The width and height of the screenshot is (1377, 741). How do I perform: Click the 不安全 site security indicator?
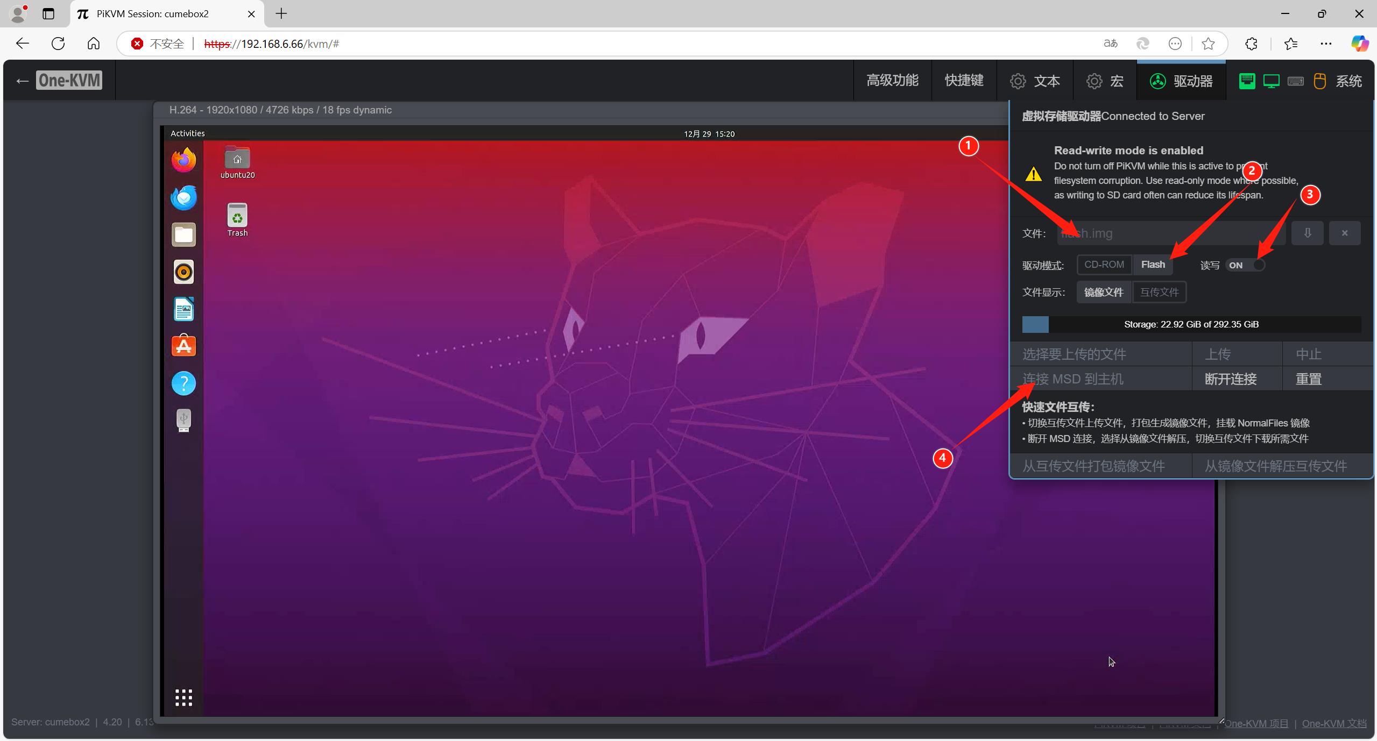158,44
